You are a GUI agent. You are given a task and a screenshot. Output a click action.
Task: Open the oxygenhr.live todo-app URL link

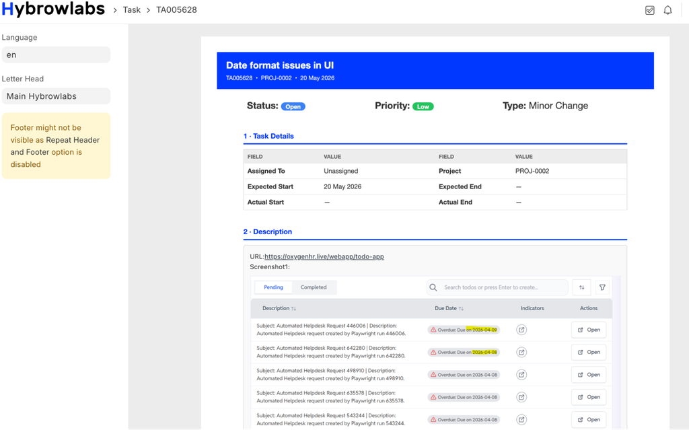click(x=324, y=256)
